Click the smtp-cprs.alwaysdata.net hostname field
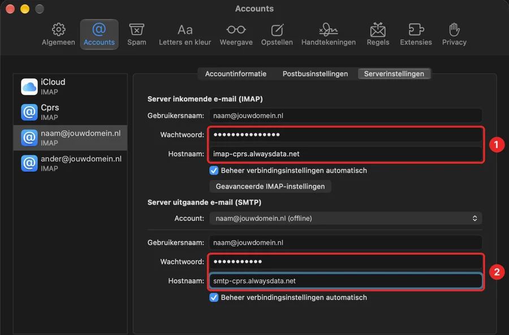This screenshot has width=509, height=335. pos(346,281)
